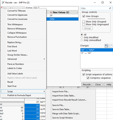Open Group Similar Values dialog

pyautogui.click(x=17, y=55)
